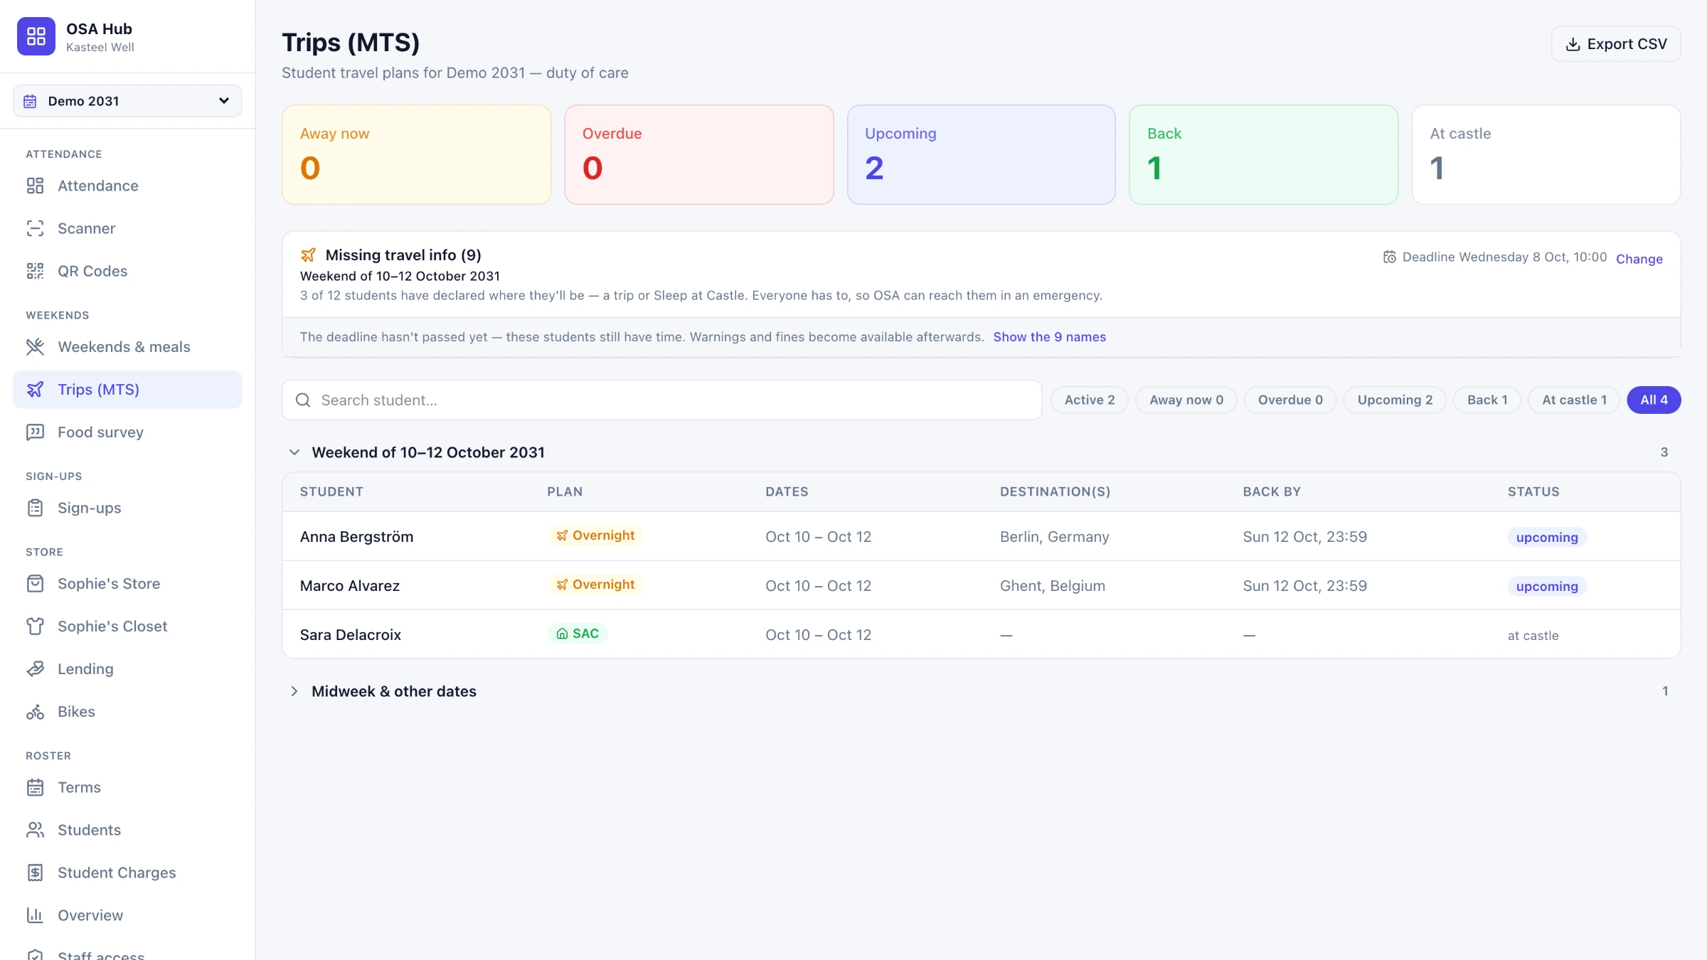Image resolution: width=1707 pixels, height=960 pixels.
Task: Focus the Search student input field
Action: [661, 400]
